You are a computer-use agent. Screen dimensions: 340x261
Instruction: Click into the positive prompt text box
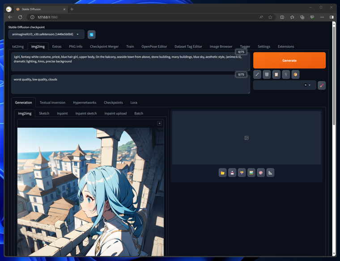(131, 62)
